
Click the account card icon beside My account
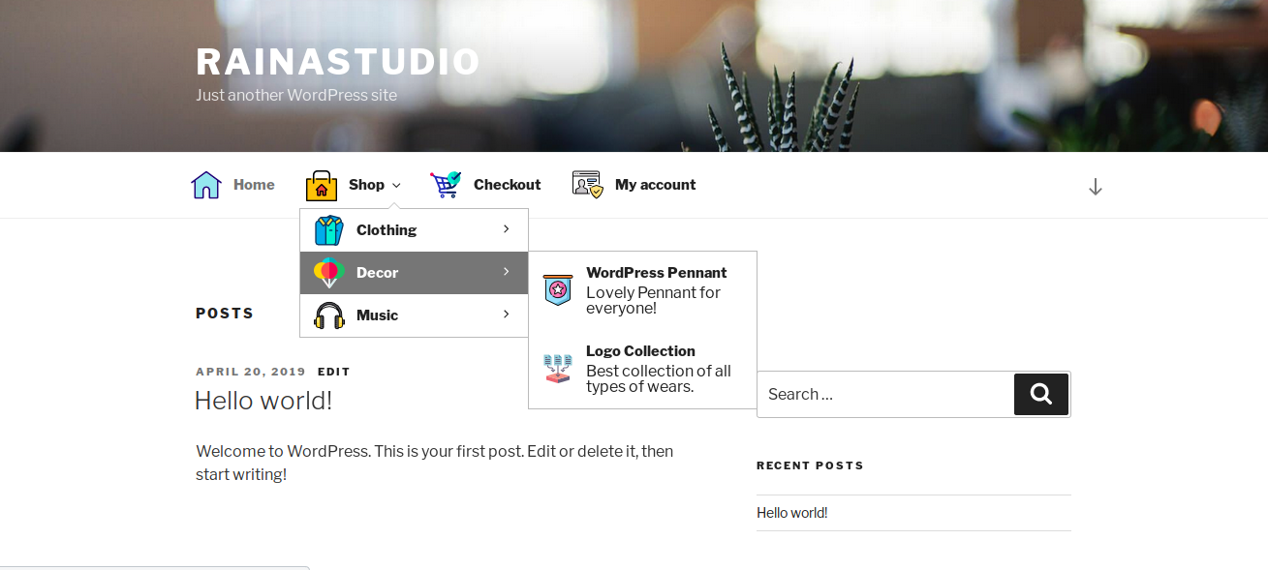click(x=588, y=185)
